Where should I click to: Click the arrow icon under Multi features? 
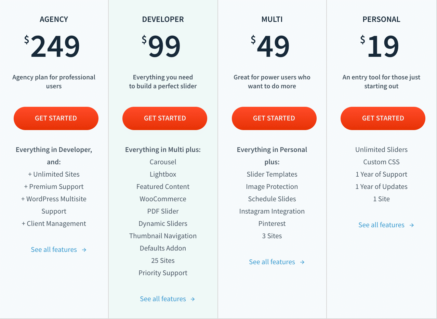click(302, 262)
